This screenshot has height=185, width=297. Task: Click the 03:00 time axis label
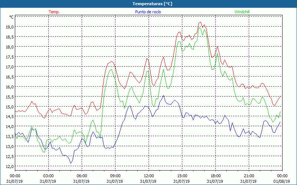tap(48, 176)
